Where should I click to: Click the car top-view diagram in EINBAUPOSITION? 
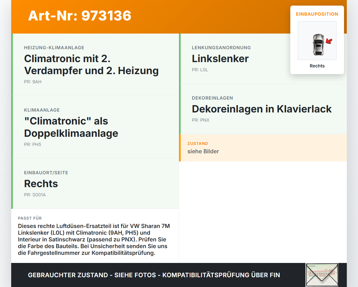coord(317,41)
